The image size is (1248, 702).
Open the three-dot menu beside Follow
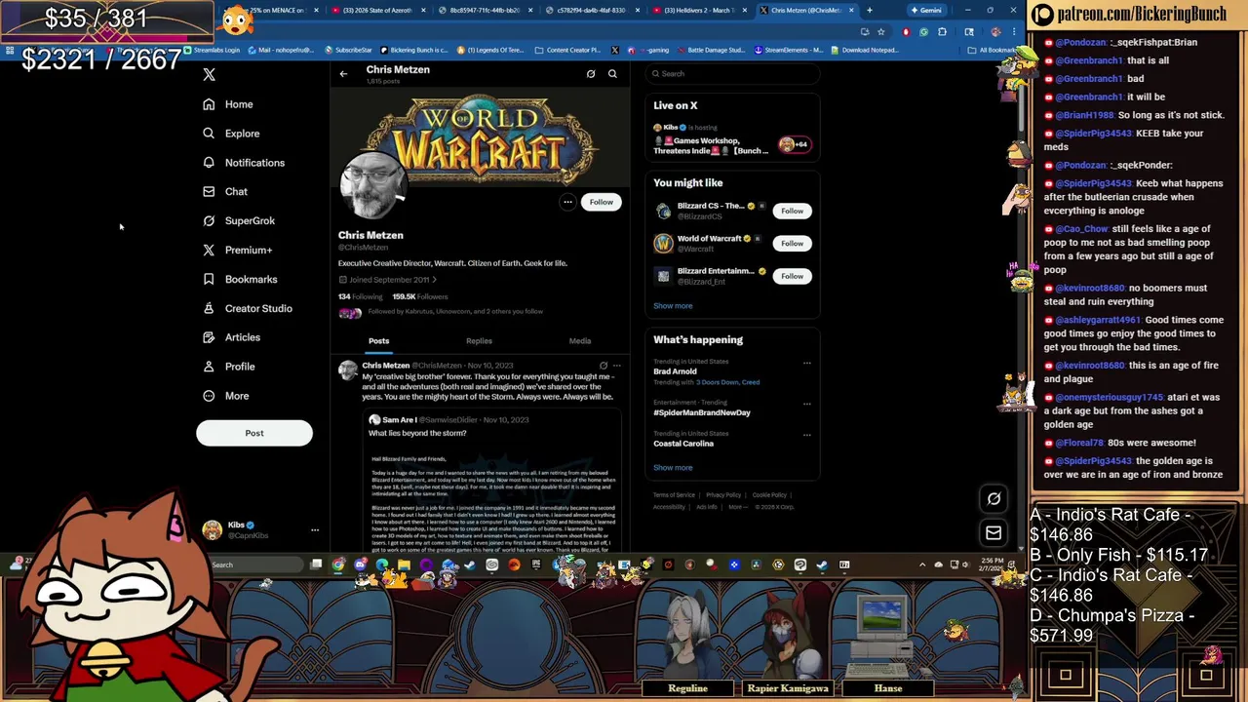point(567,202)
